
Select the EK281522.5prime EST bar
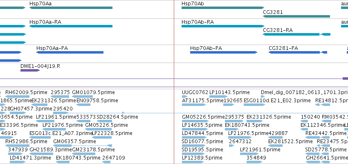click(x=276, y=146)
